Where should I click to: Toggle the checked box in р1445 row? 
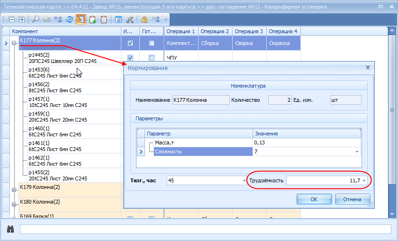click(130, 58)
